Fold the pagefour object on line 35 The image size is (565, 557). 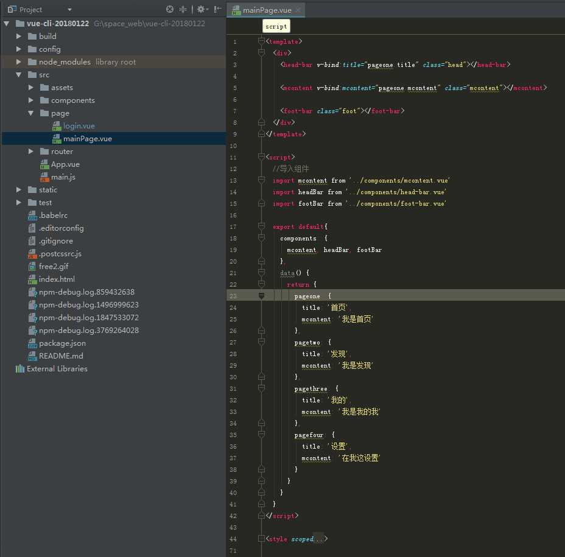point(262,435)
